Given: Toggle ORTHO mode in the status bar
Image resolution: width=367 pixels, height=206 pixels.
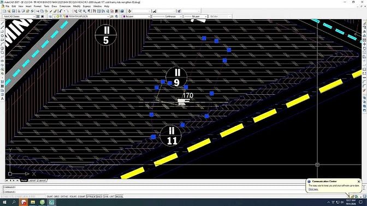Looking at the screenshot, I should (x=64, y=197).
